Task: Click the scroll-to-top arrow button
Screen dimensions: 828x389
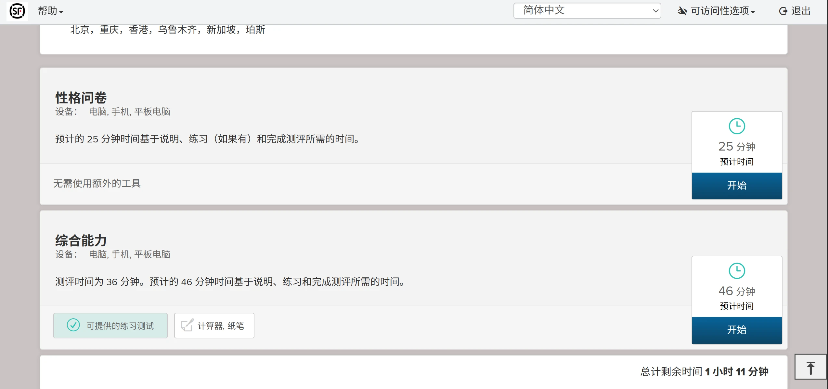Action: (x=810, y=368)
